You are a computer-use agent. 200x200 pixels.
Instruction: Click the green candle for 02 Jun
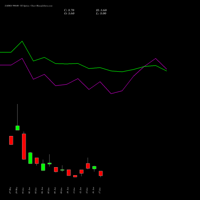click(30, 158)
